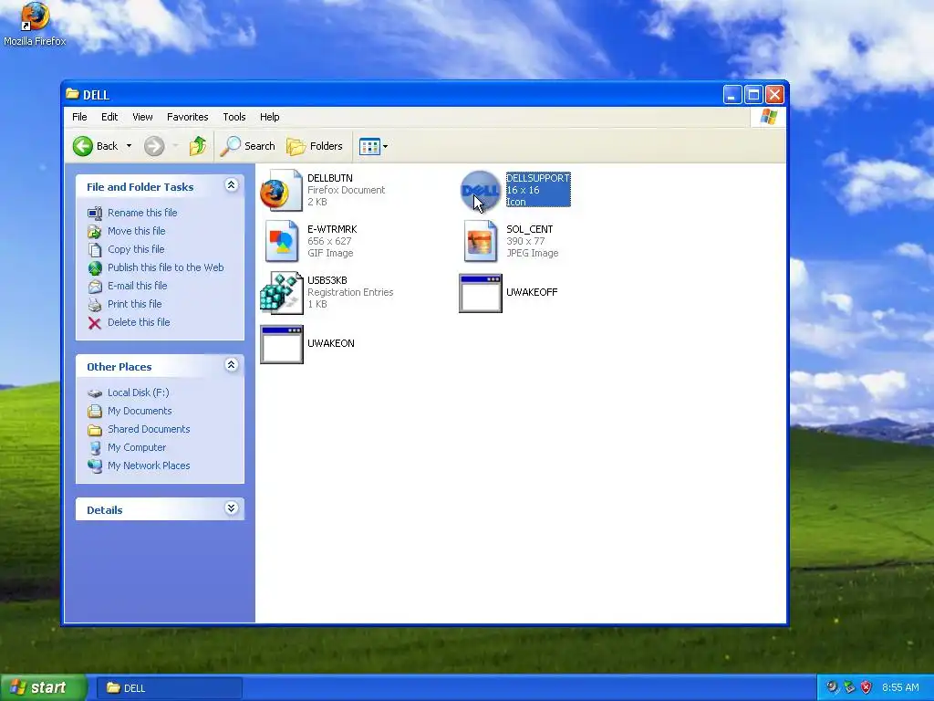Click Rename this file link
The height and width of the screenshot is (701, 934).
tap(142, 213)
